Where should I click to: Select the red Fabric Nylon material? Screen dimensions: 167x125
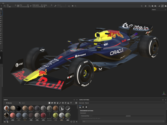tap(43, 116)
